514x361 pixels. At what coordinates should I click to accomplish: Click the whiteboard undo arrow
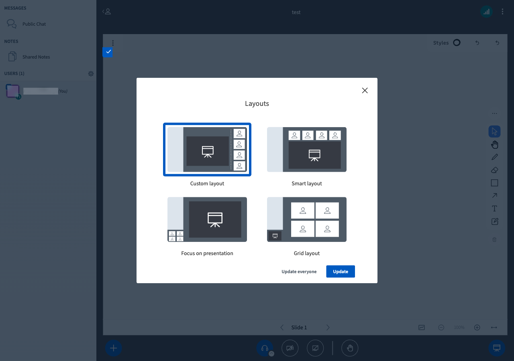pos(477,43)
